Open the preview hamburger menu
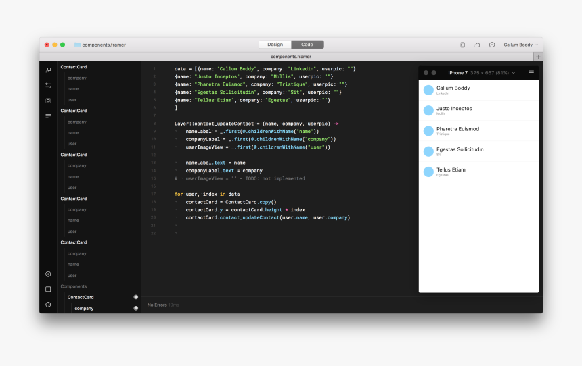The image size is (582, 366). pyautogui.click(x=531, y=72)
